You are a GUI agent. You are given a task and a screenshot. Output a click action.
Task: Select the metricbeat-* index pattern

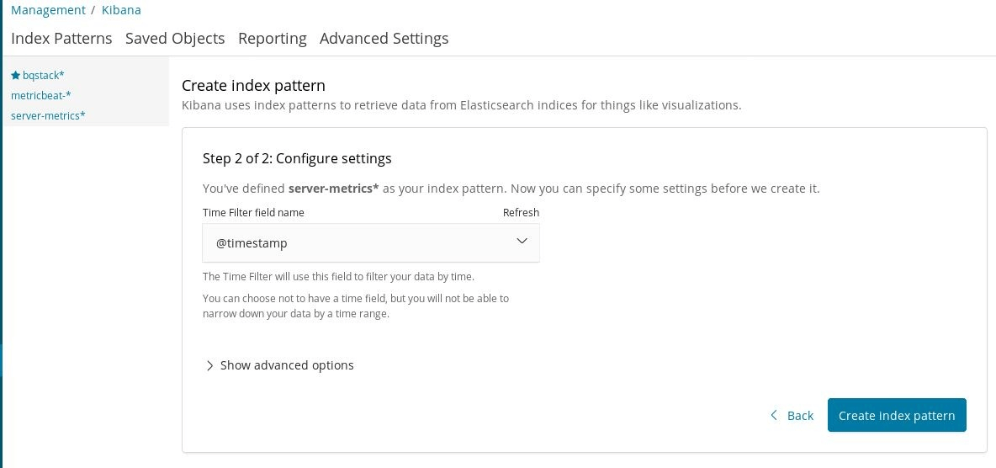point(40,95)
